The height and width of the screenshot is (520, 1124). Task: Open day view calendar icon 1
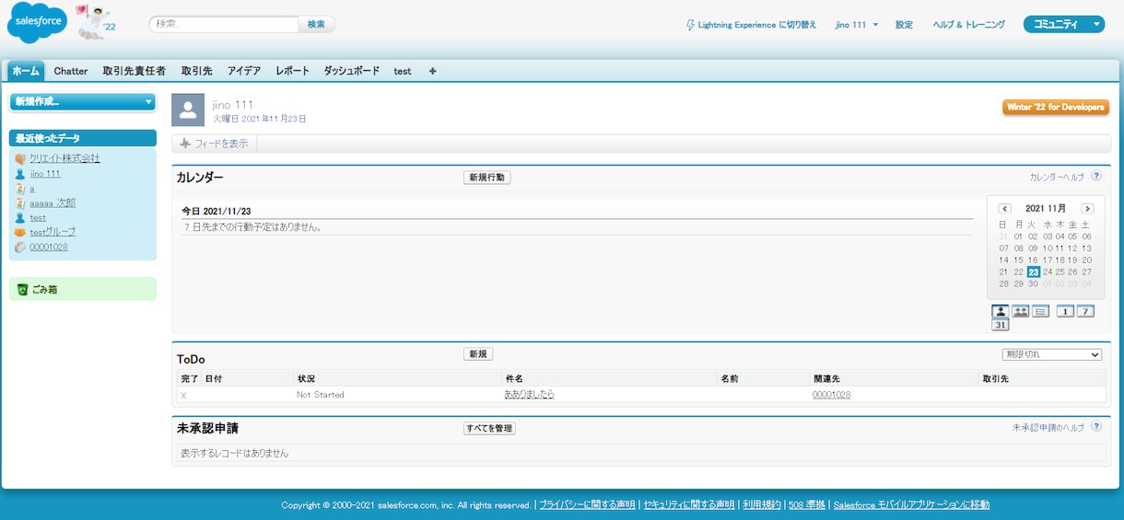pos(1065,311)
